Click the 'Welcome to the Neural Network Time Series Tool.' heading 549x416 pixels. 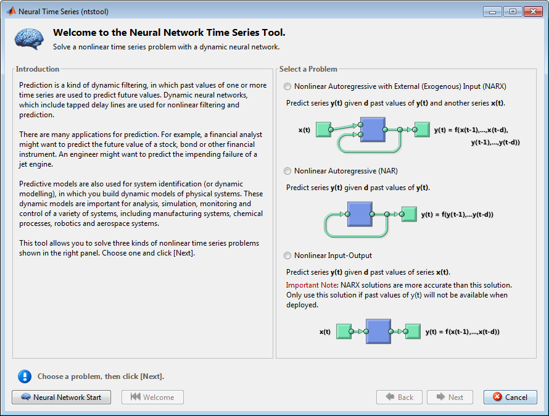click(169, 33)
